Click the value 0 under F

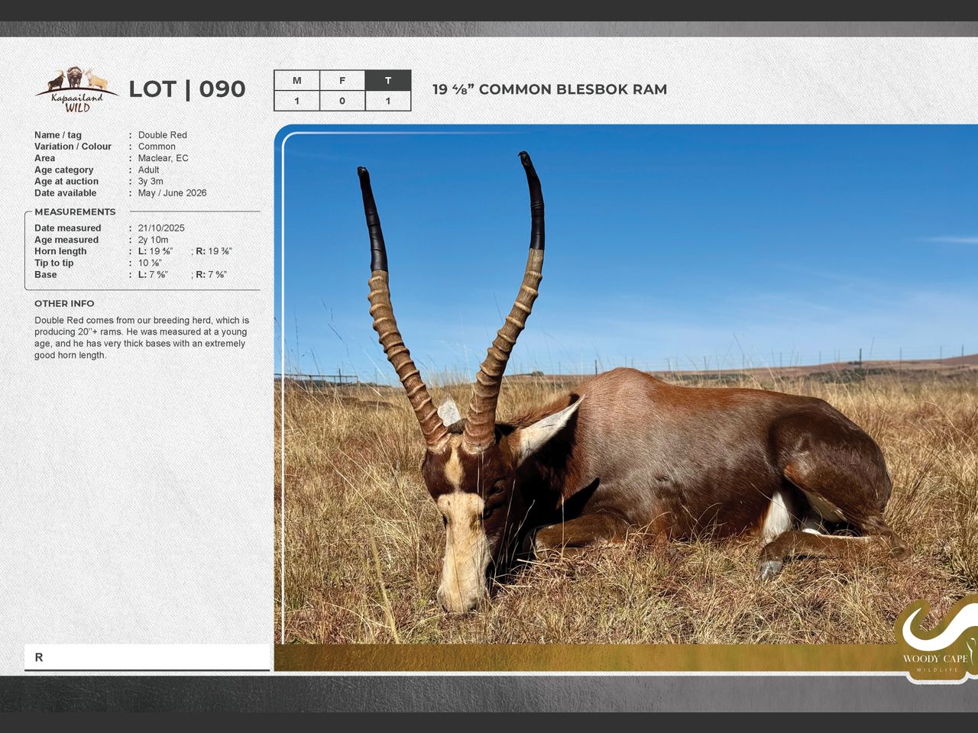[x=342, y=101]
